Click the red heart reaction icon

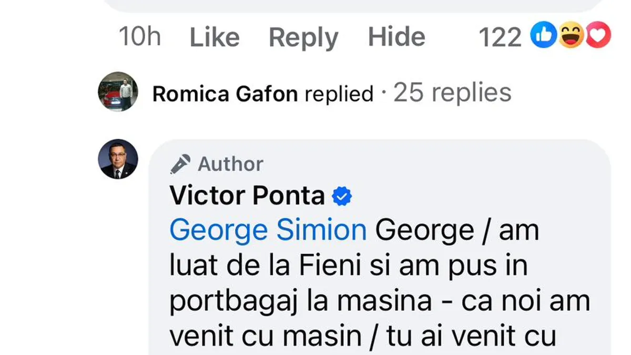coord(598,37)
